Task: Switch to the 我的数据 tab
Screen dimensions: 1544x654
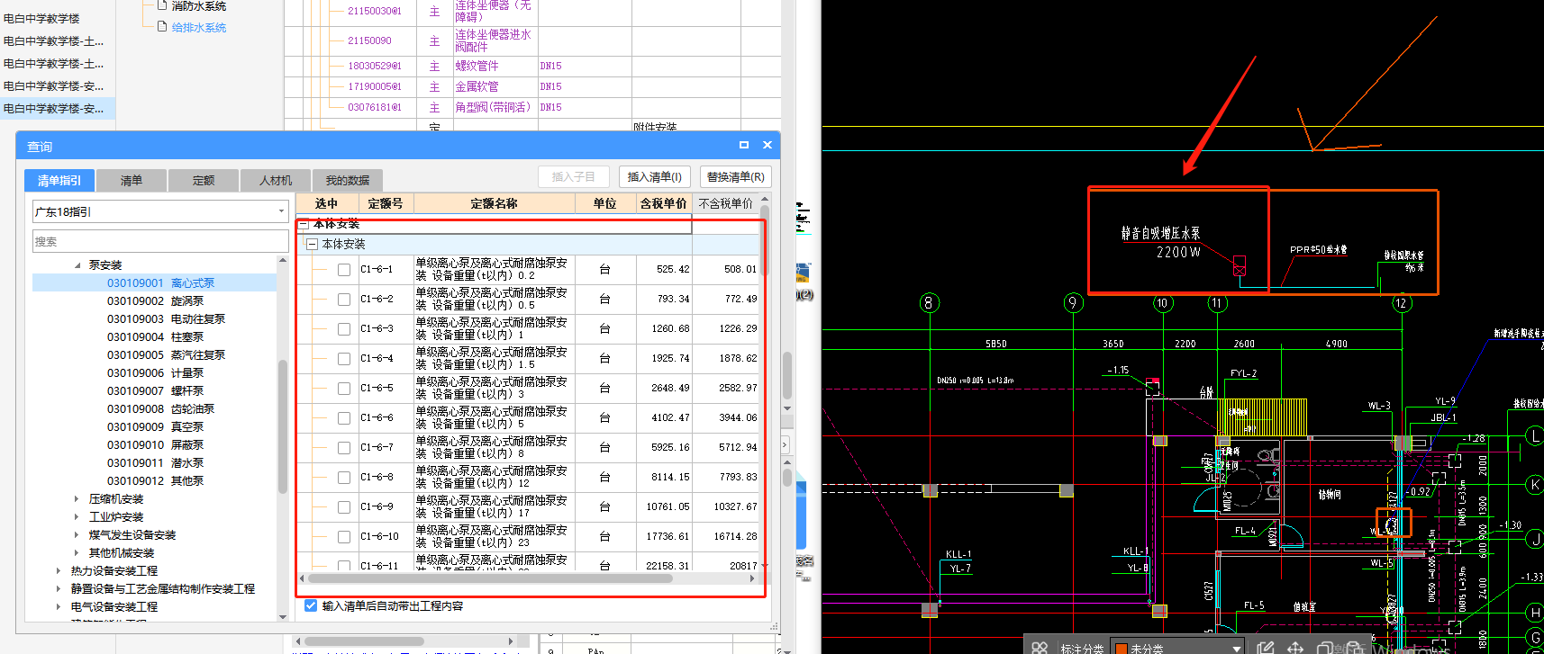Action: click(348, 181)
